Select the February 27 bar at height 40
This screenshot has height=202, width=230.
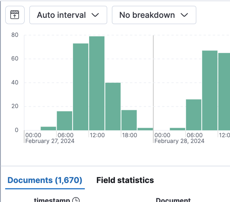[x=113, y=106]
